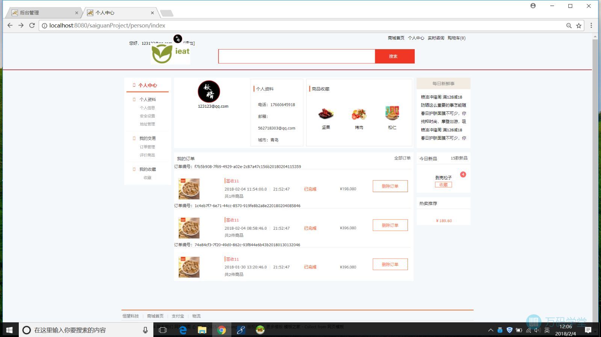Viewport: 601px width, 337px height.
Task: Open File Explorer from the taskbar
Action: coord(202,330)
